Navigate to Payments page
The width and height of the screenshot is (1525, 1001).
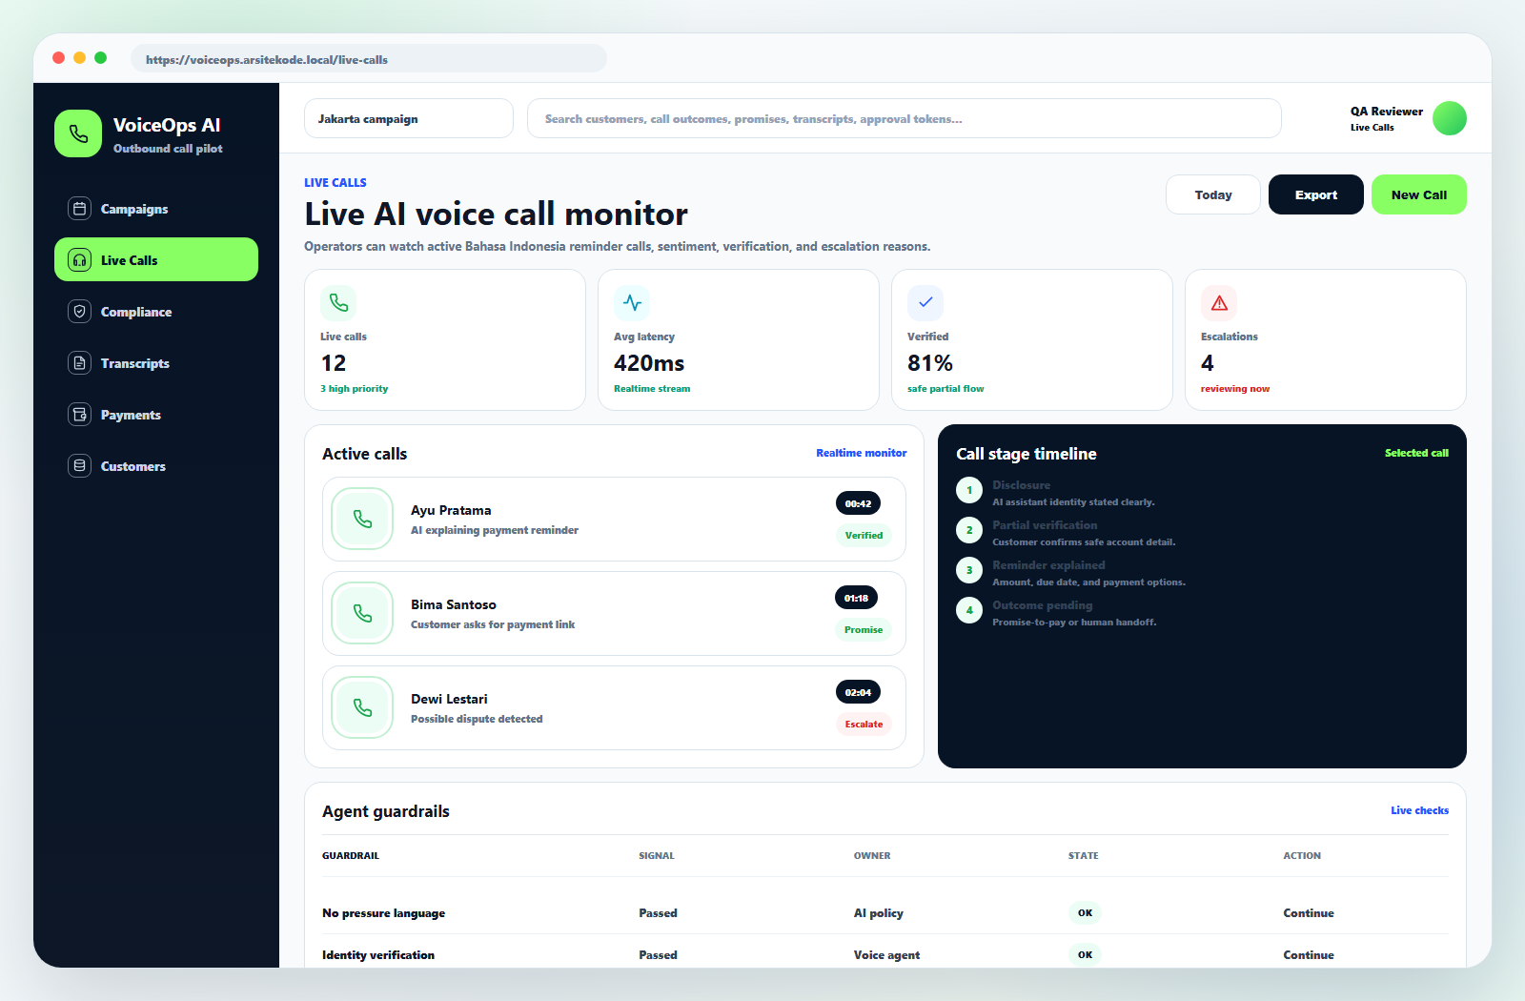point(156,415)
